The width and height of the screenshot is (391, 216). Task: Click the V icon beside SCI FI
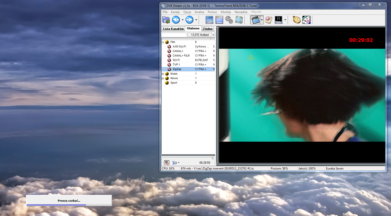click(x=169, y=60)
